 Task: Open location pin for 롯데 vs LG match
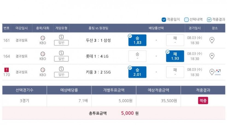click(212, 56)
